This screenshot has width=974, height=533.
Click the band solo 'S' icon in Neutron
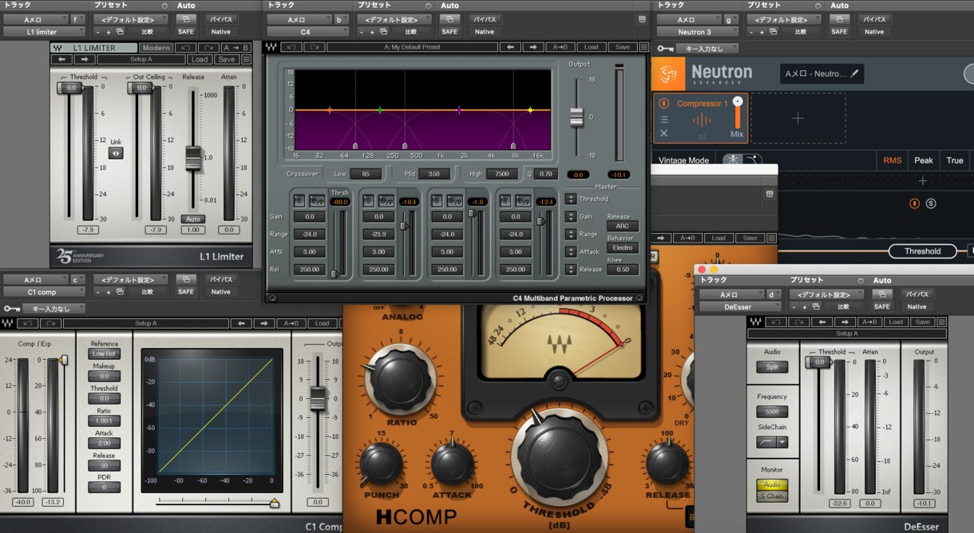tap(931, 203)
